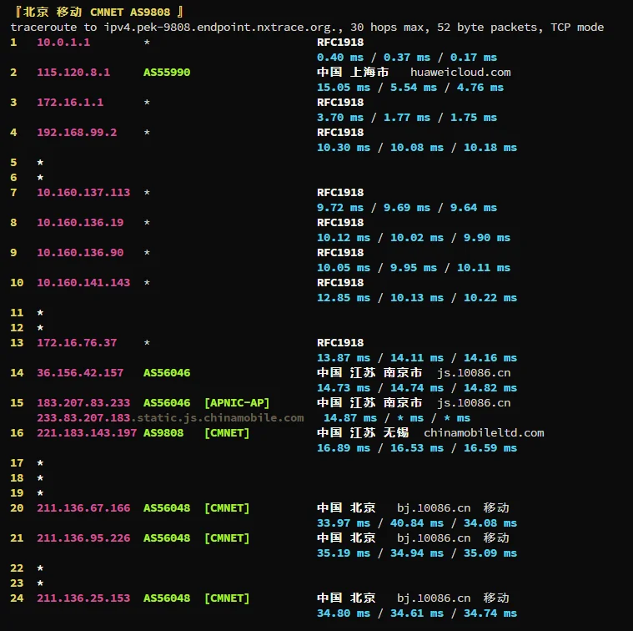Click IP address 183.207.83.233 on hop 15
The height and width of the screenshot is (631, 633).
coord(83,403)
